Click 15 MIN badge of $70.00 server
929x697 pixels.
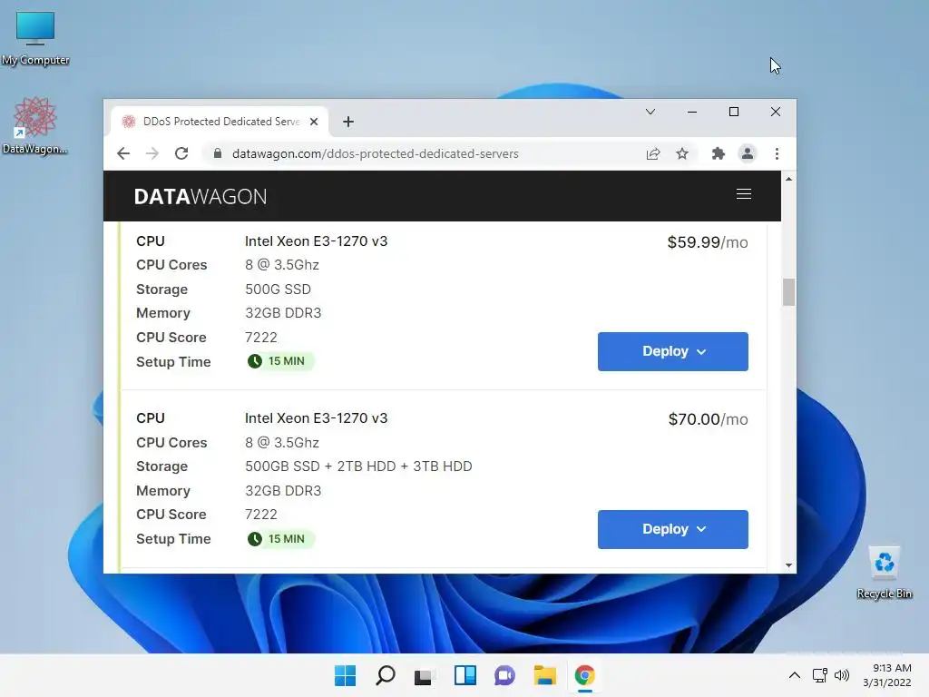[279, 539]
